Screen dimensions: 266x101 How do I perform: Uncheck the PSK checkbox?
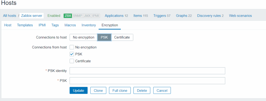[x=72, y=54]
